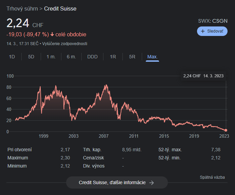Image resolution: width=235 pixels, height=195 pixels.
Task: Click Credit Suisse in the breadcrumb
Action: (x=60, y=8)
